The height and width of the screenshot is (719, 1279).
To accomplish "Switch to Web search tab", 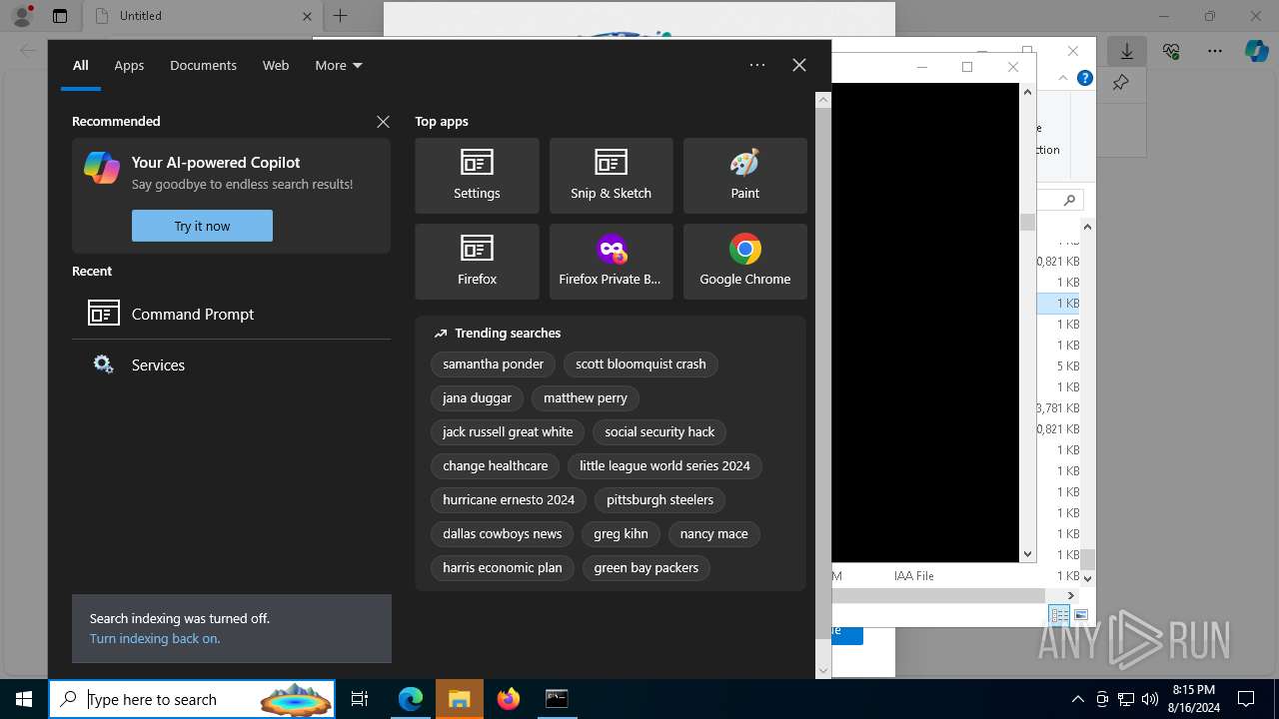I will pos(276,65).
